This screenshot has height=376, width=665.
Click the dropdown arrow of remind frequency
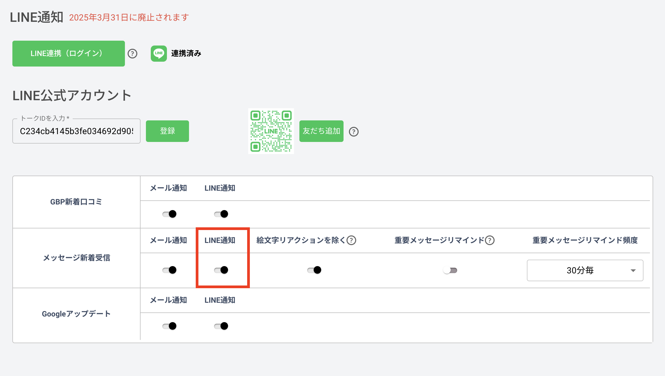(x=633, y=270)
